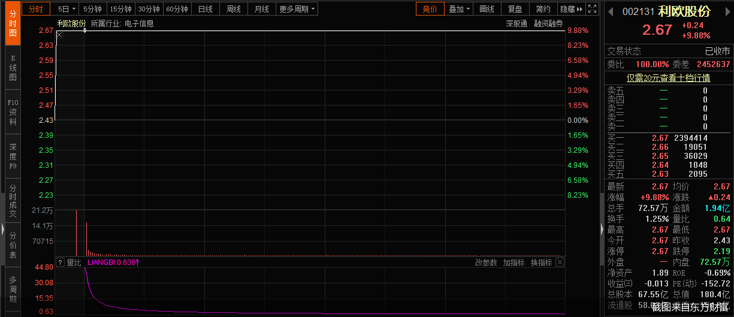
Task: Click the 内盘 value 72.57万
Action: pos(715,262)
